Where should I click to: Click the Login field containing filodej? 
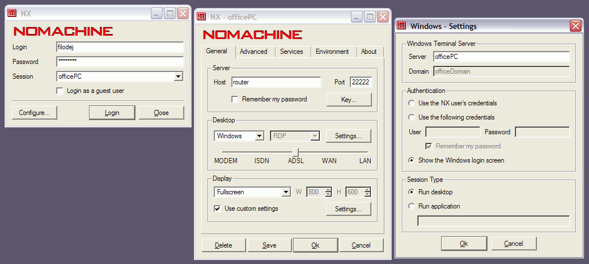(120, 48)
